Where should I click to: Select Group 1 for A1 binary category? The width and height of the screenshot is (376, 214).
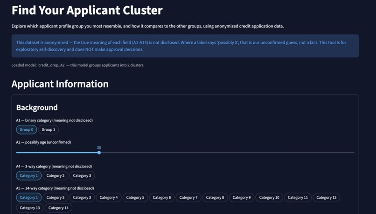point(49,130)
